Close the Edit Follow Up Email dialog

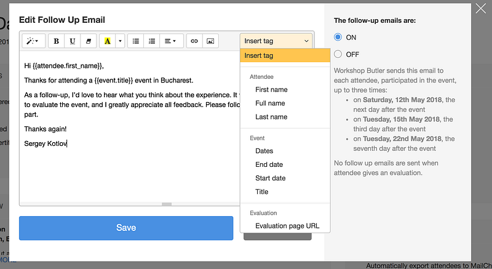480,9
